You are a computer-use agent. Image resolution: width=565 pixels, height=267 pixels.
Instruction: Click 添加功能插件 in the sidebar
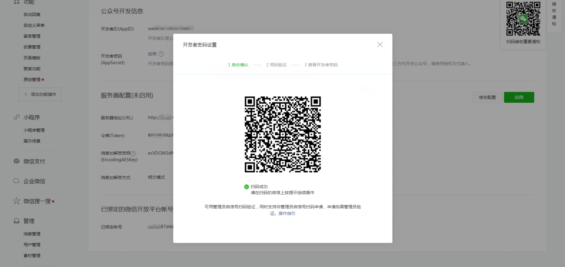click(40, 94)
